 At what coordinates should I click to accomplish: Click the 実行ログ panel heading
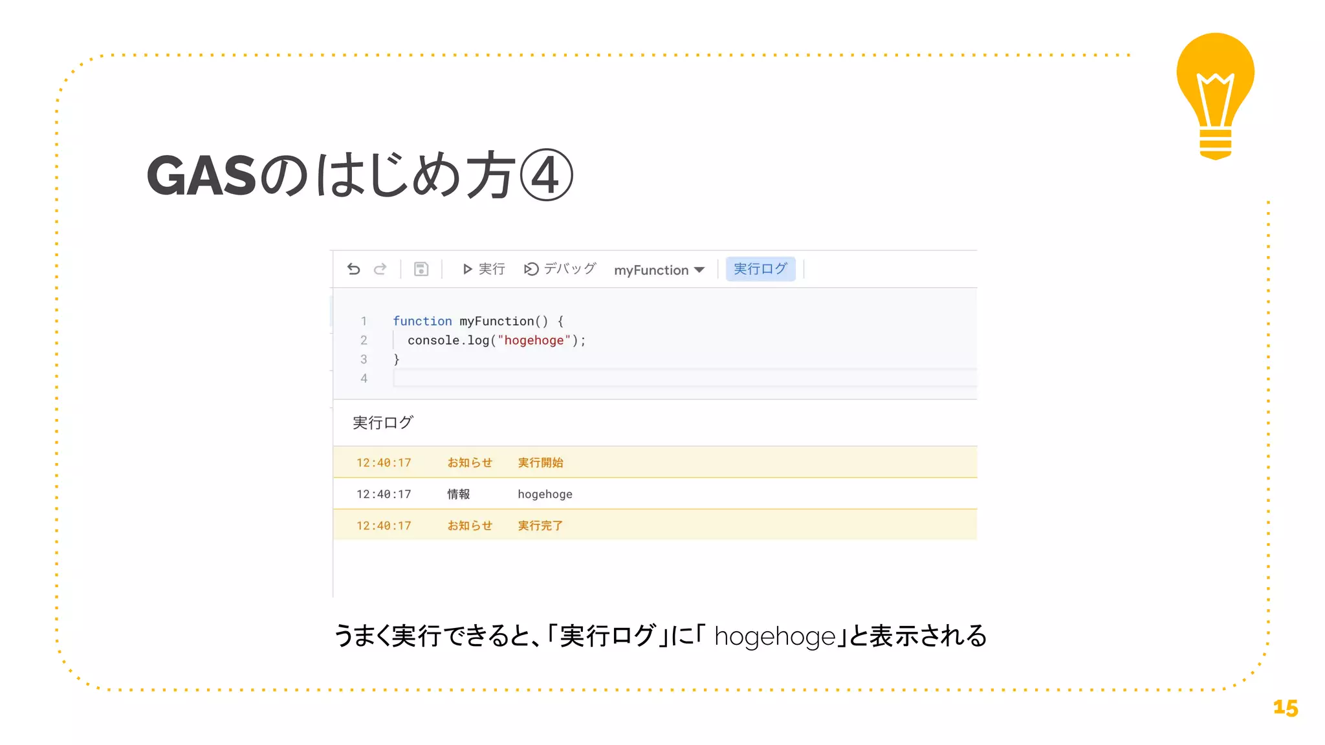(383, 423)
